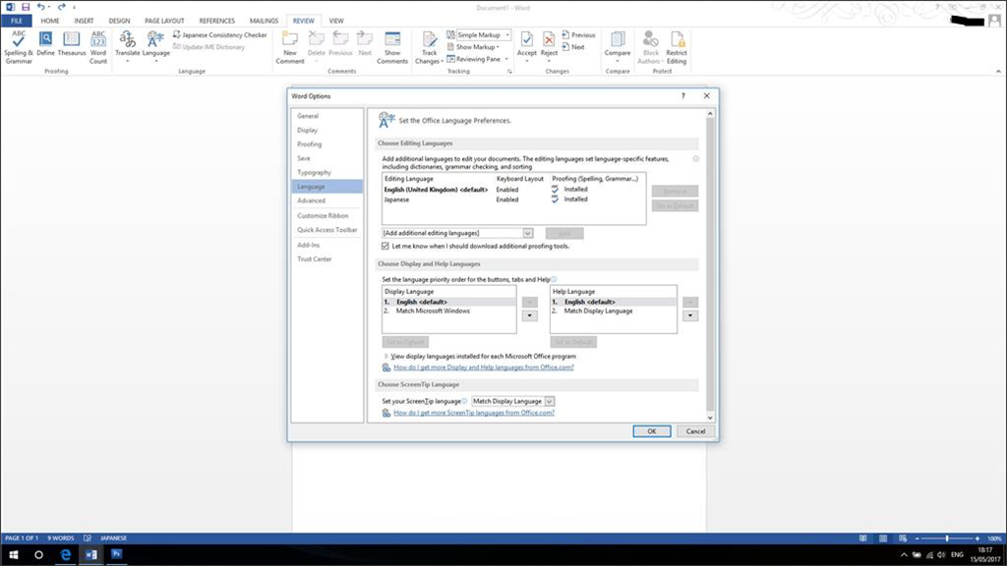Open Customize Ribbon options category
The width and height of the screenshot is (1007, 566).
click(x=326, y=215)
